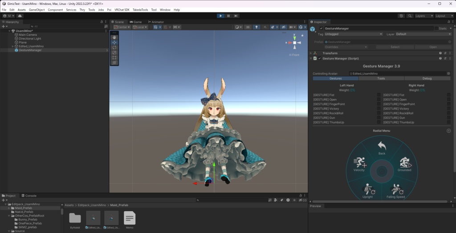This screenshot has height=233, width=456.
Task: Enable left hand Victory gesture checkbox
Action: coord(379,109)
